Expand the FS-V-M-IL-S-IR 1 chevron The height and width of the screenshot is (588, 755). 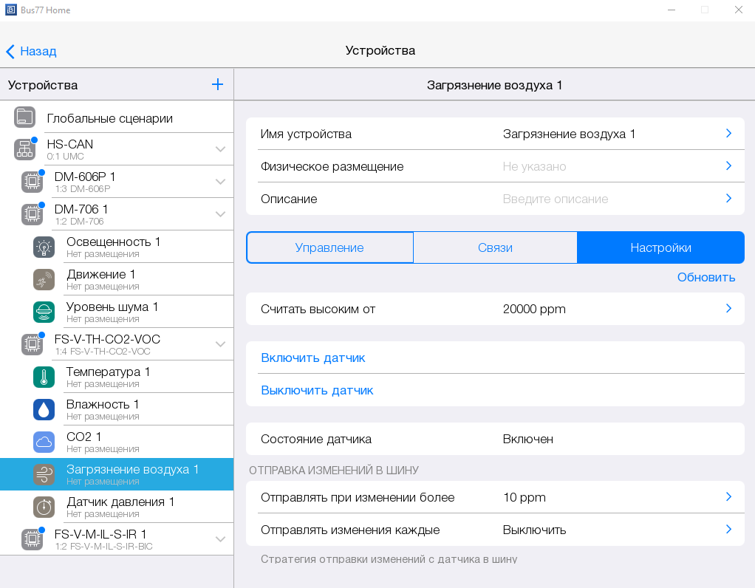coord(220,539)
